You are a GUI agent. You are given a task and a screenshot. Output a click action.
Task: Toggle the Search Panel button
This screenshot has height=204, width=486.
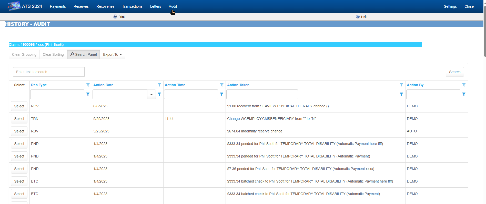pyautogui.click(x=84, y=54)
